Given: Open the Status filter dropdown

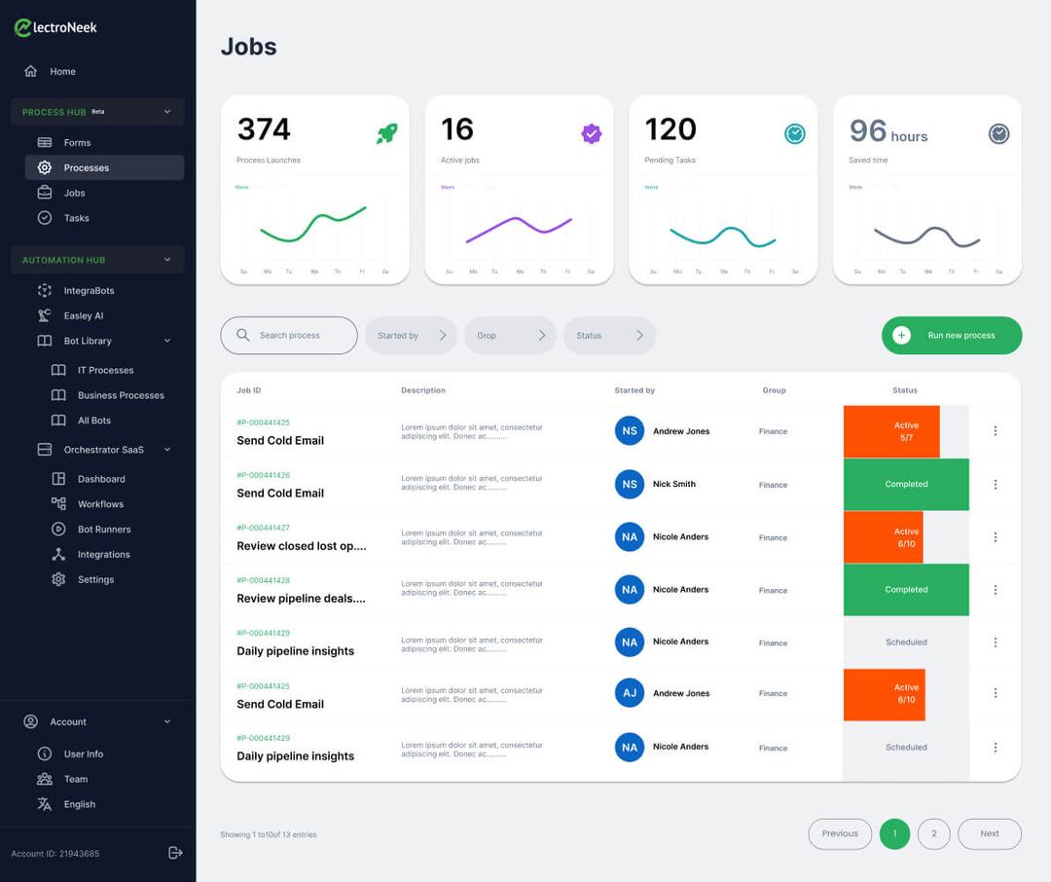Looking at the screenshot, I should click(x=609, y=335).
